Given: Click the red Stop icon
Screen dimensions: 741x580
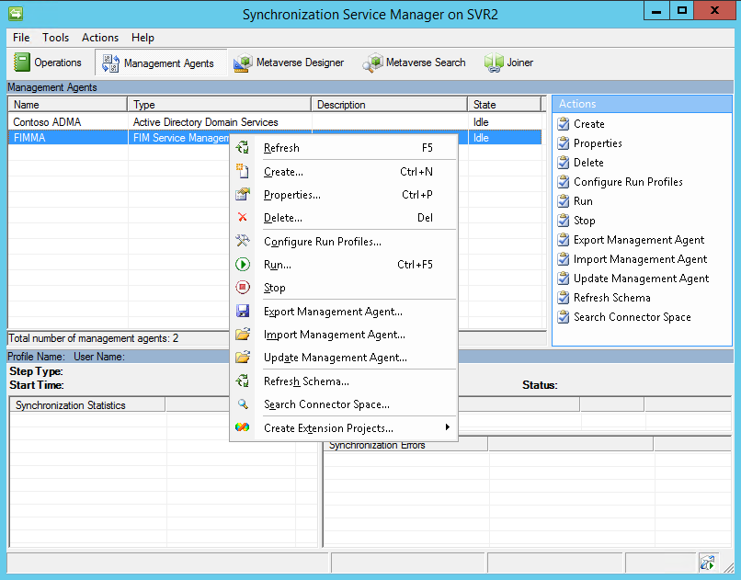Looking at the screenshot, I should 243,287.
